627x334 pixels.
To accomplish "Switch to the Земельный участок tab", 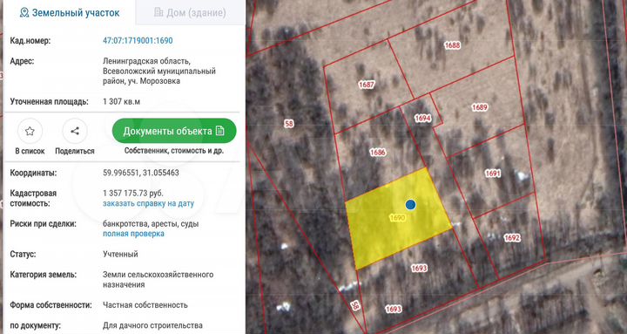I will point(69,12).
